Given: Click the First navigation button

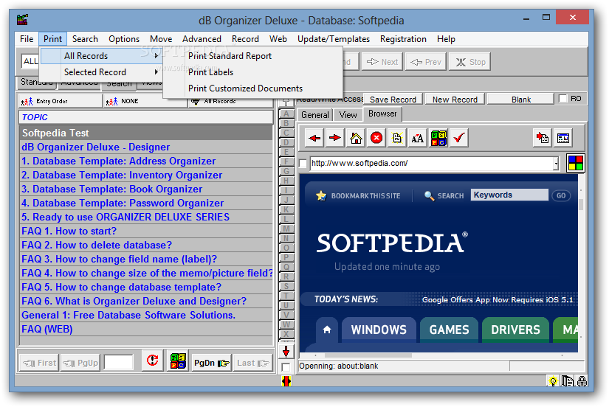Looking at the screenshot, I should point(39,363).
